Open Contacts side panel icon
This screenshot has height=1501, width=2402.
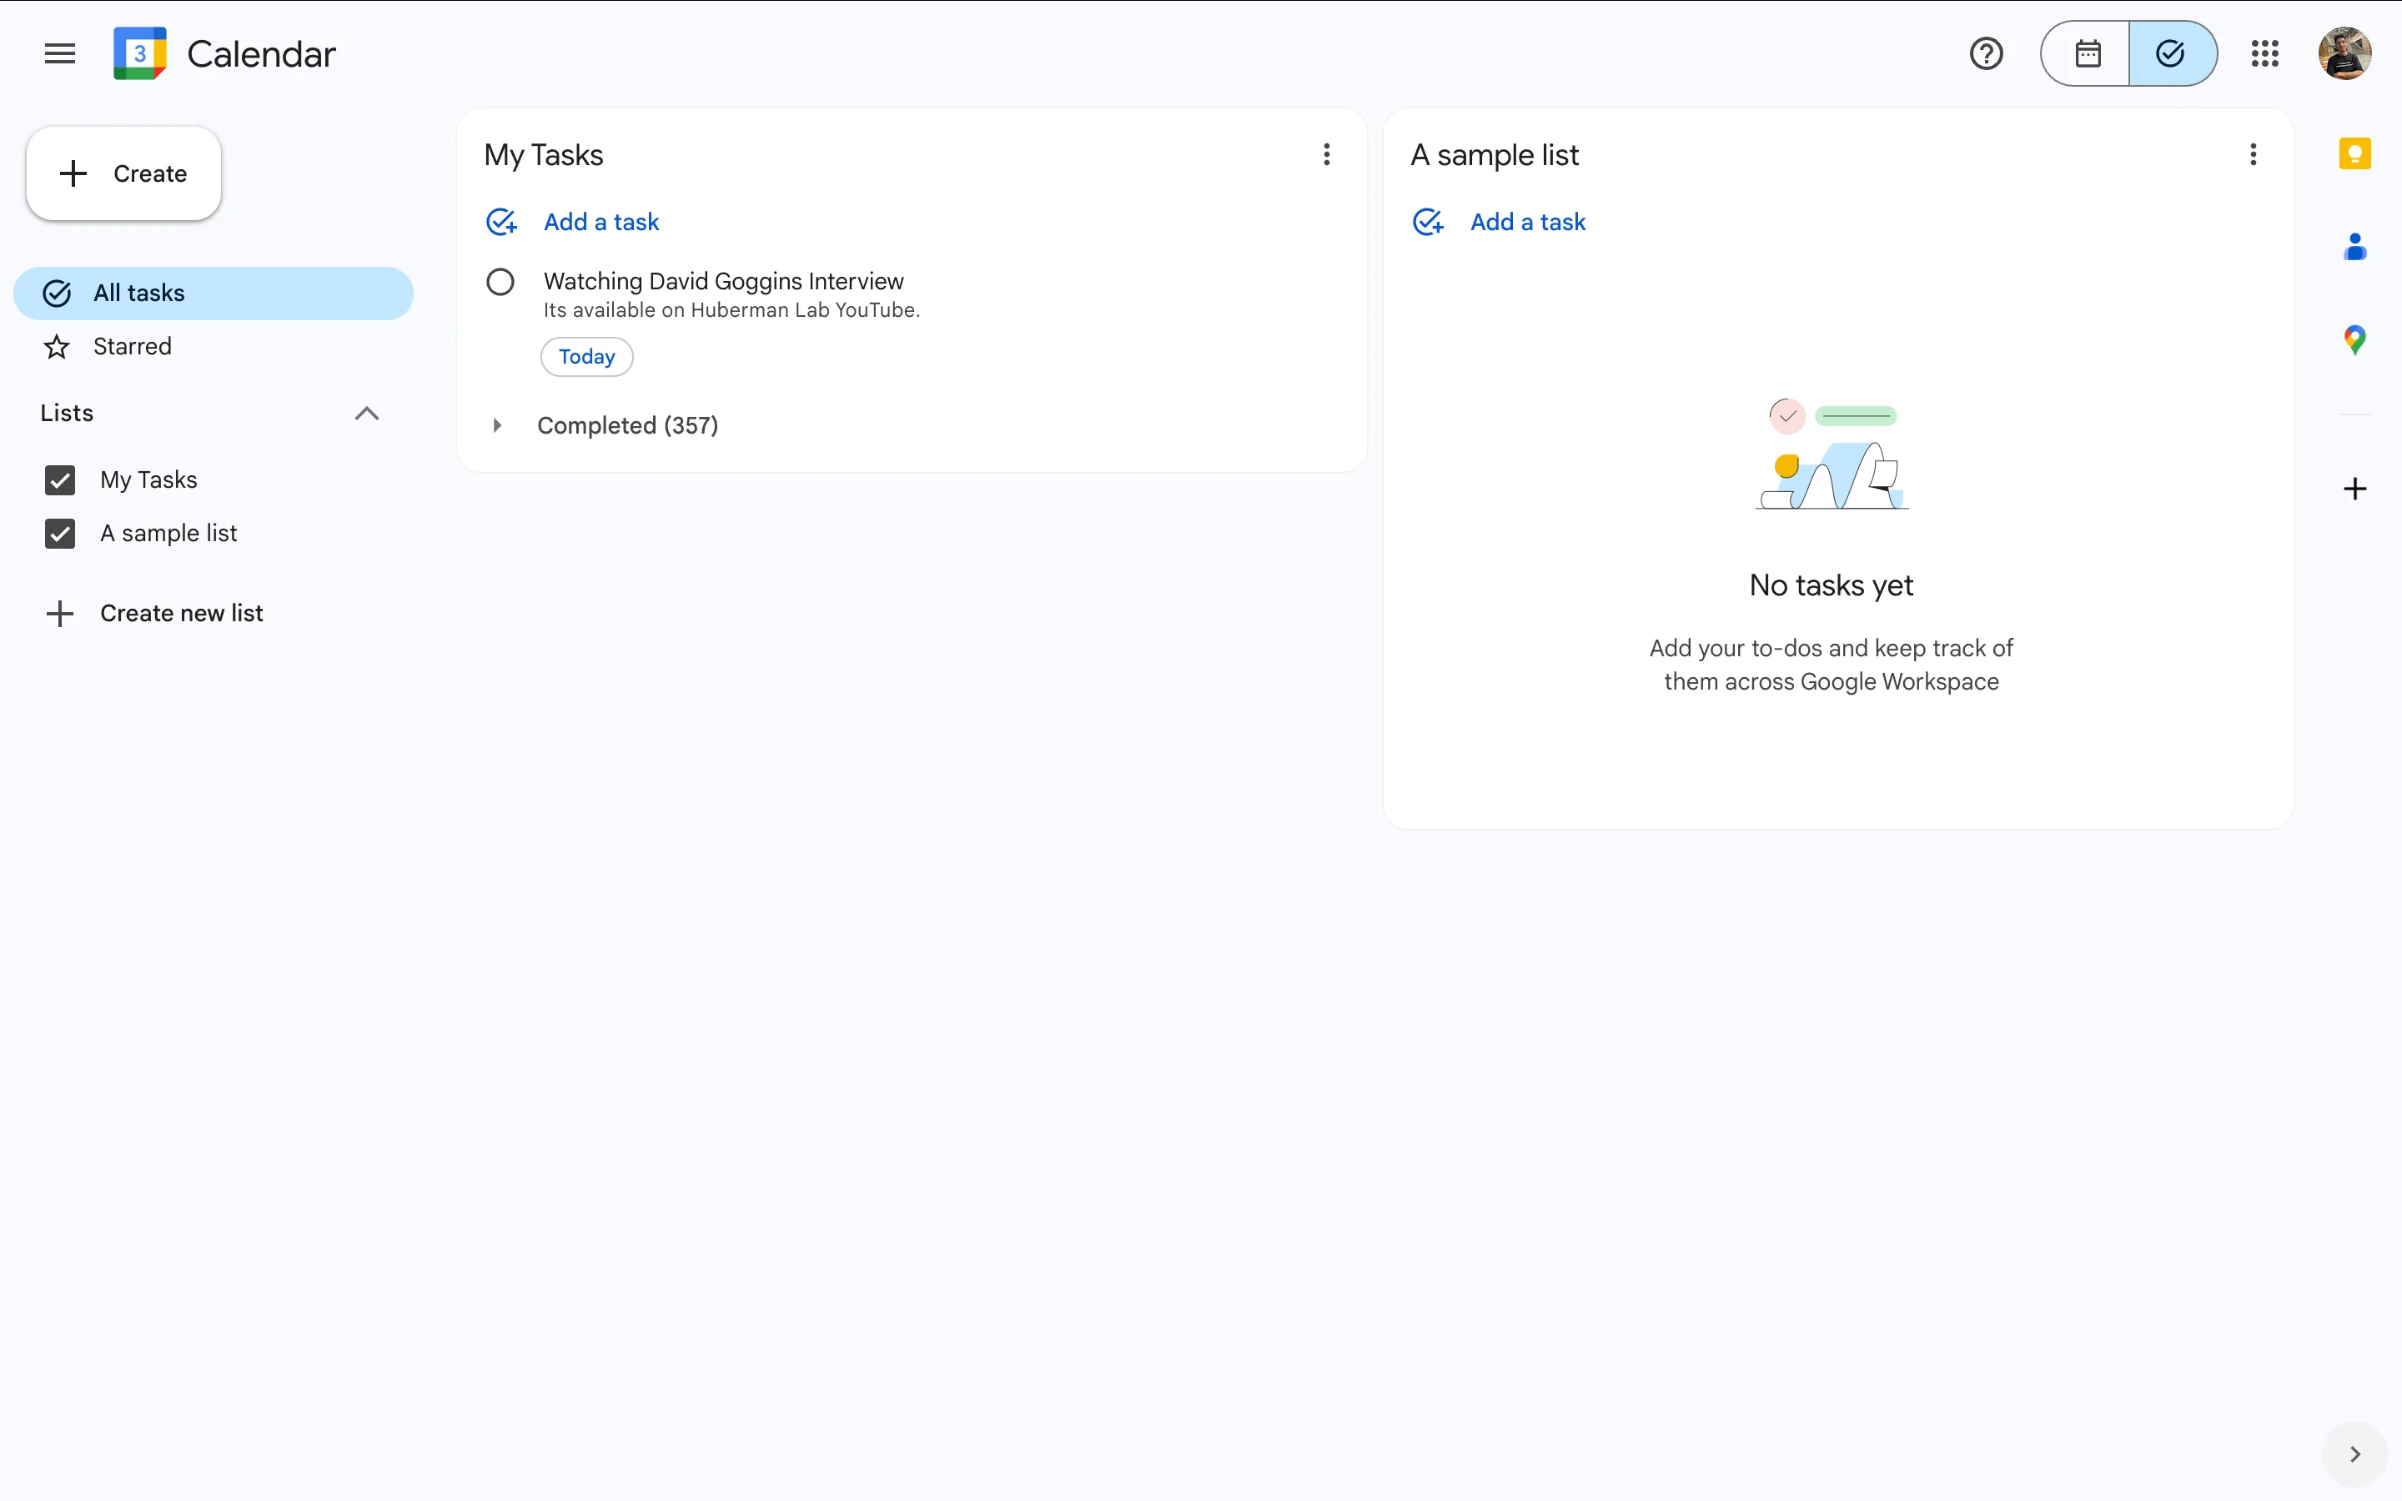point(2354,246)
